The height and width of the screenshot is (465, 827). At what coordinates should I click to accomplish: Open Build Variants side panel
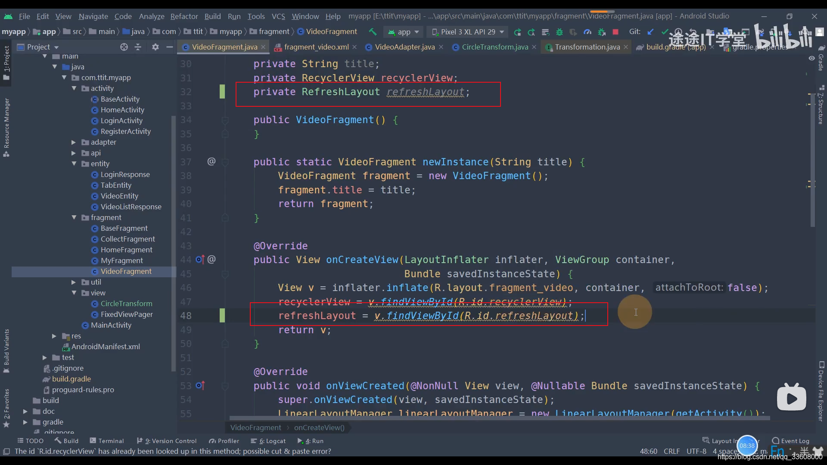pyautogui.click(x=6, y=350)
